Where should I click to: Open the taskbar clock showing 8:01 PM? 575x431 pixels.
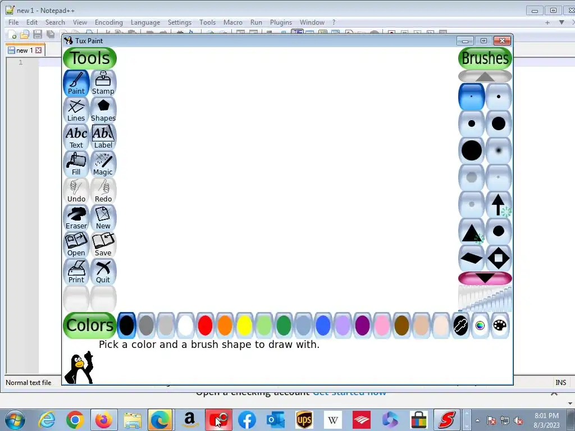click(546, 420)
